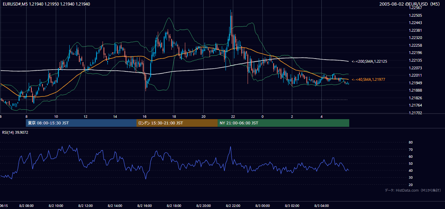Click hour label 22 under price chart
The image size is (445, 209).
click(233, 117)
